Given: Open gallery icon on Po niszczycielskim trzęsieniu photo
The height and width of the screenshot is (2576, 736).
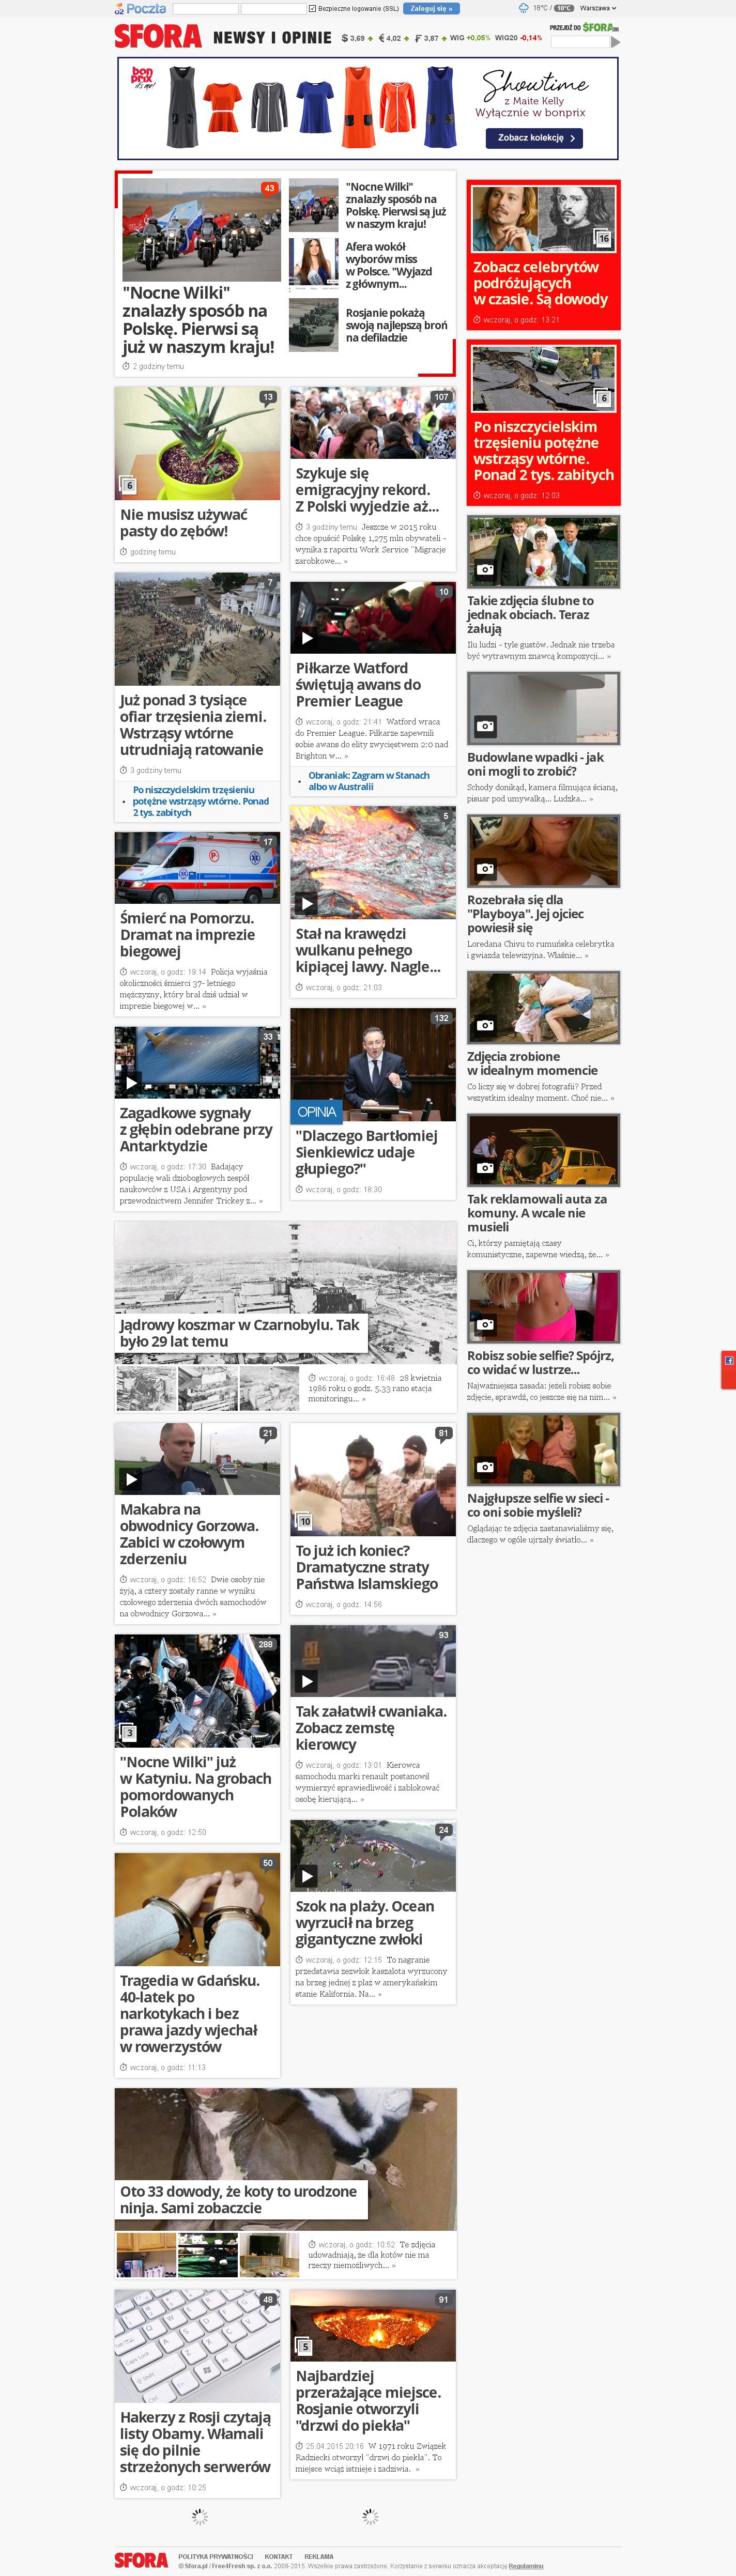Looking at the screenshot, I should [x=602, y=397].
